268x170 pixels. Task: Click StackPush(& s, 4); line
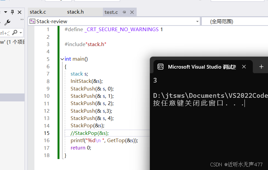(92, 118)
